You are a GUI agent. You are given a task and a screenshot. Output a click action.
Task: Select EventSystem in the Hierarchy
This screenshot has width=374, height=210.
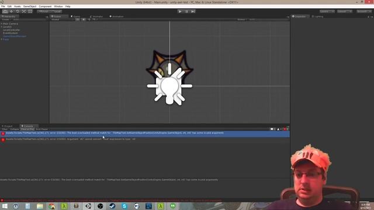click(11, 33)
